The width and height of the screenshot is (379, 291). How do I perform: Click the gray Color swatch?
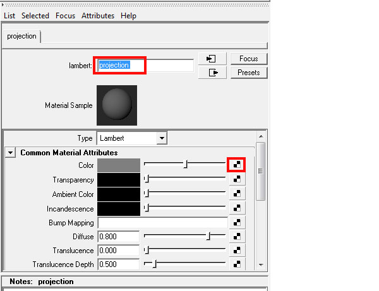click(x=119, y=165)
